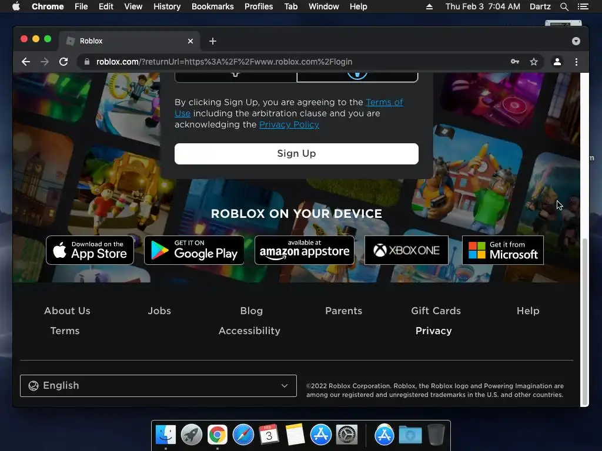Open the Blog footer link
602x451 pixels.
(x=252, y=311)
